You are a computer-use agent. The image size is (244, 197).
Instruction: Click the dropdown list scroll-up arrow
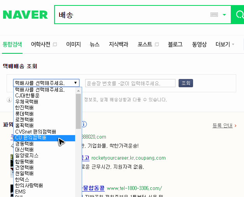(x=79, y=91)
